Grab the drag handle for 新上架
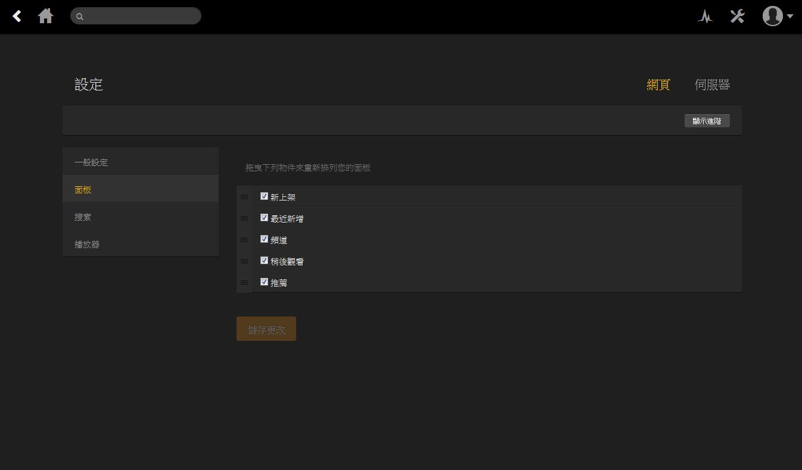 [x=244, y=197]
